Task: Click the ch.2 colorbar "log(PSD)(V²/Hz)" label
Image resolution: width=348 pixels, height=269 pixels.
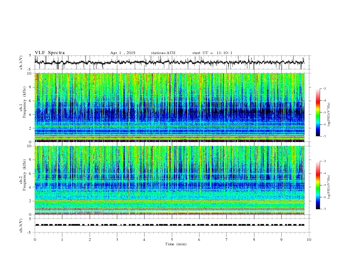Action: (x=329, y=187)
